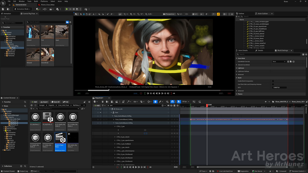Collapse the Game Mode section
The width and height of the screenshot is (308, 173).
click(236, 58)
